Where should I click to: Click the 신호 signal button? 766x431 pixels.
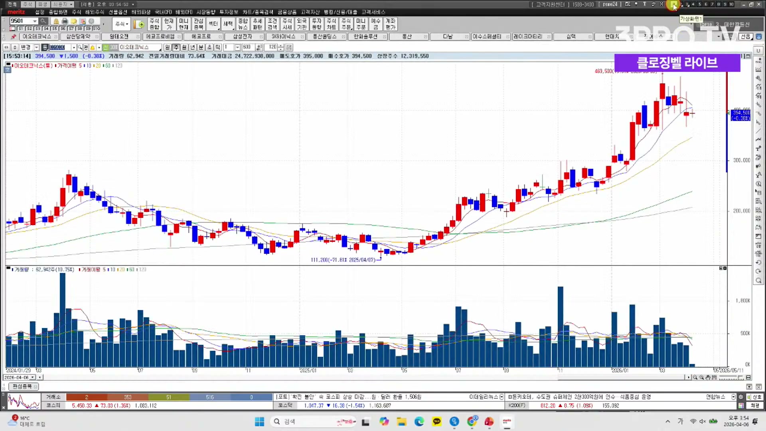tap(754, 397)
